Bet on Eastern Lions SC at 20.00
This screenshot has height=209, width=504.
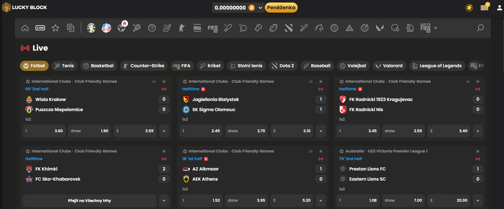449,201
